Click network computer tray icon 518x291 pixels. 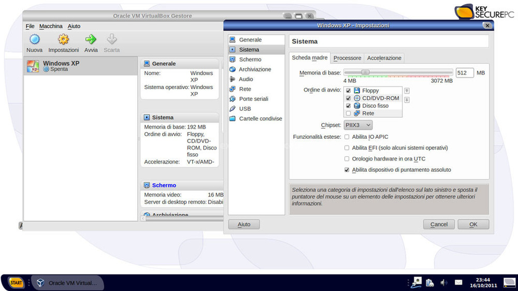click(417, 282)
